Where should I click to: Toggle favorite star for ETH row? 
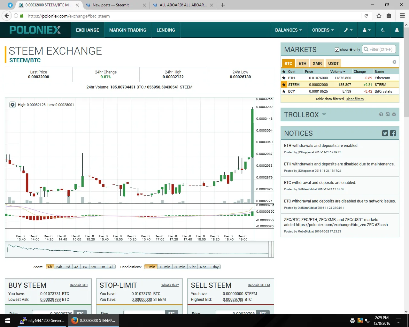coord(284,78)
